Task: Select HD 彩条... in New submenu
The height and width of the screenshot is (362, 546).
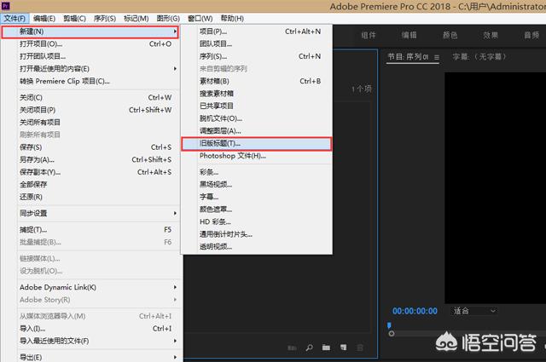Action: 257,221
